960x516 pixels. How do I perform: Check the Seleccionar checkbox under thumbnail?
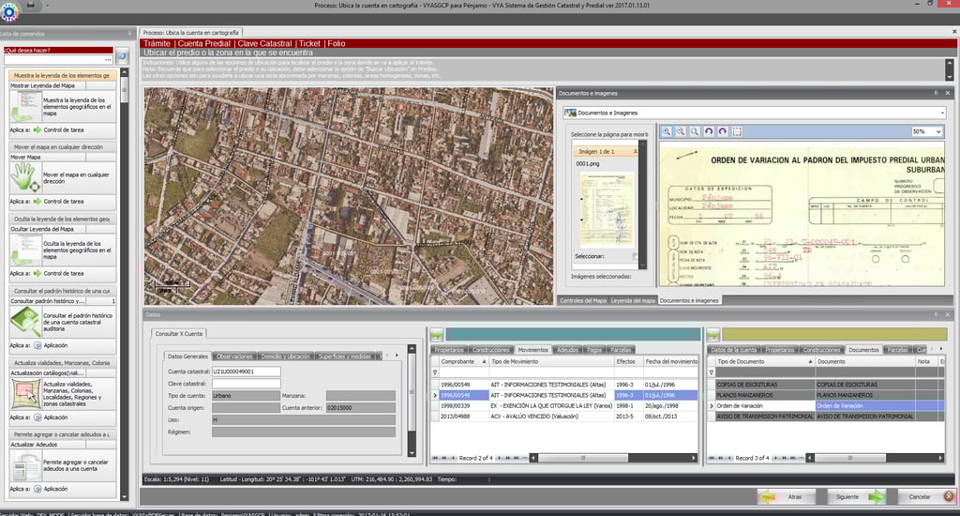coord(636,256)
